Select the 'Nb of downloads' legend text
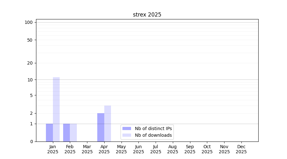This screenshot has width=287, height=159. 153,135
